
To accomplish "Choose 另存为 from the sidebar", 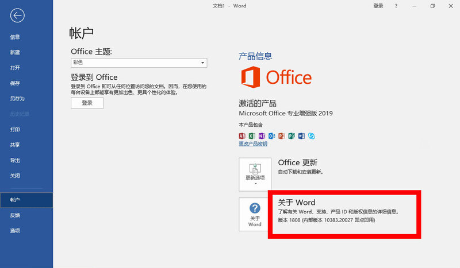I will [17, 99].
